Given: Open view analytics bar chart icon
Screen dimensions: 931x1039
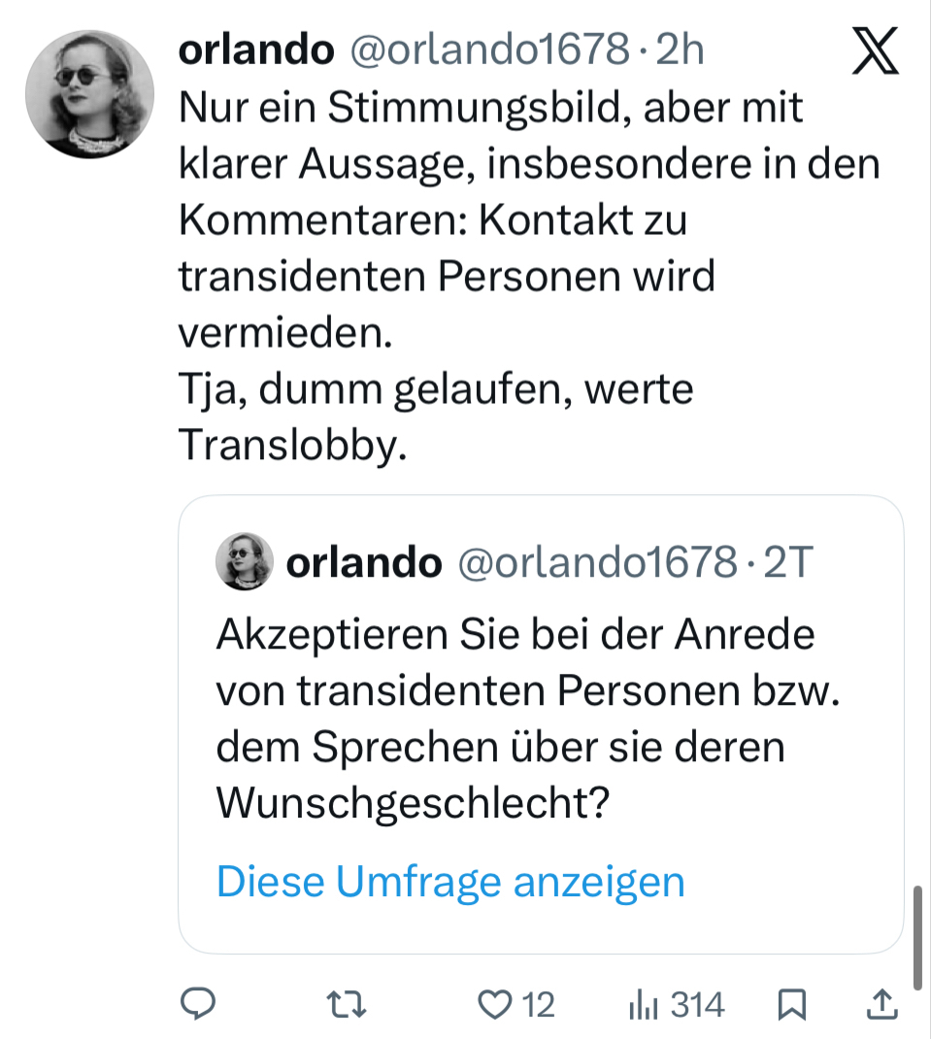Looking at the screenshot, I should click(x=646, y=1004).
